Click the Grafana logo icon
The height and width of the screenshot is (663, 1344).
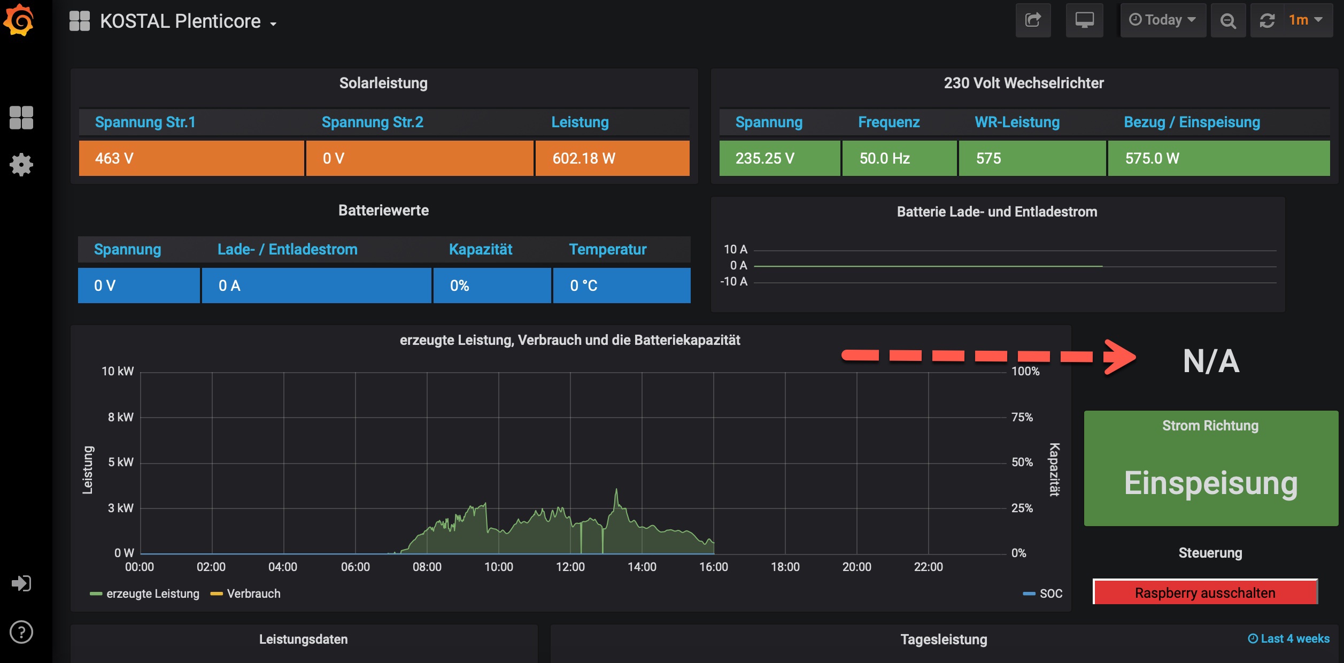click(x=19, y=20)
